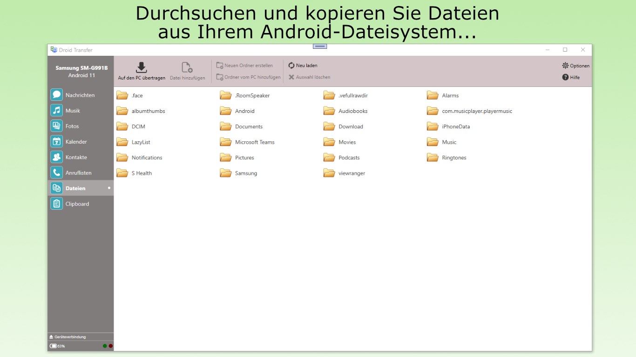The image size is (636, 357).
Task: Open the Kontakte section
Action: point(81,157)
